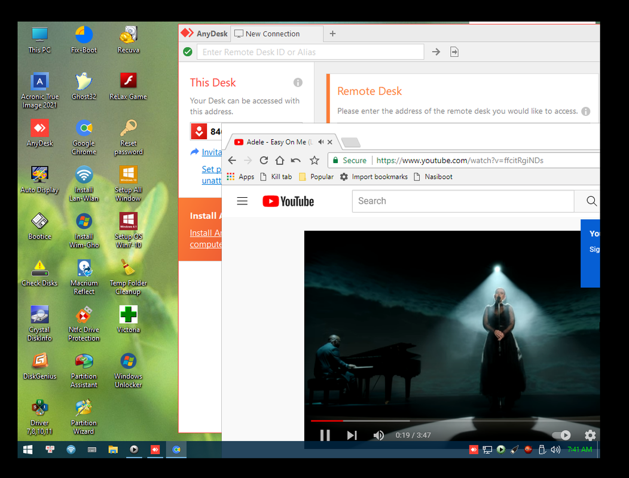
Task: Skip to next video in player
Action: [352, 435]
